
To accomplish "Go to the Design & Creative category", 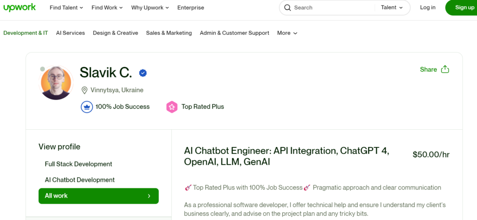I will click(116, 33).
